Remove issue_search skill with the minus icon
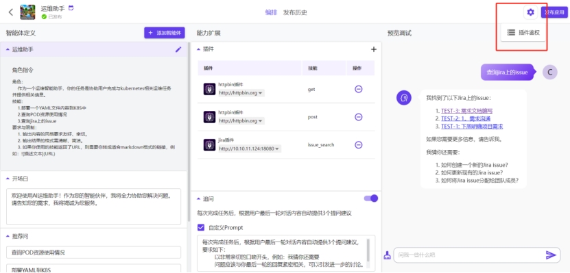 359,144
